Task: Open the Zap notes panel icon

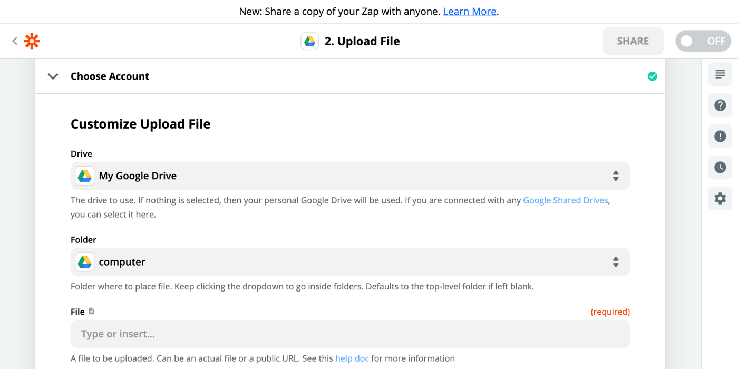Action: click(720, 74)
